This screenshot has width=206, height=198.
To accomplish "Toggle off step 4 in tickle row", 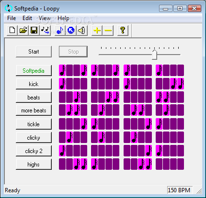I will [84, 124].
